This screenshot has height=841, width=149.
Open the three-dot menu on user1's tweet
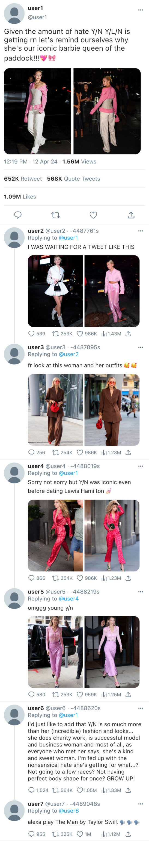(141, 10)
